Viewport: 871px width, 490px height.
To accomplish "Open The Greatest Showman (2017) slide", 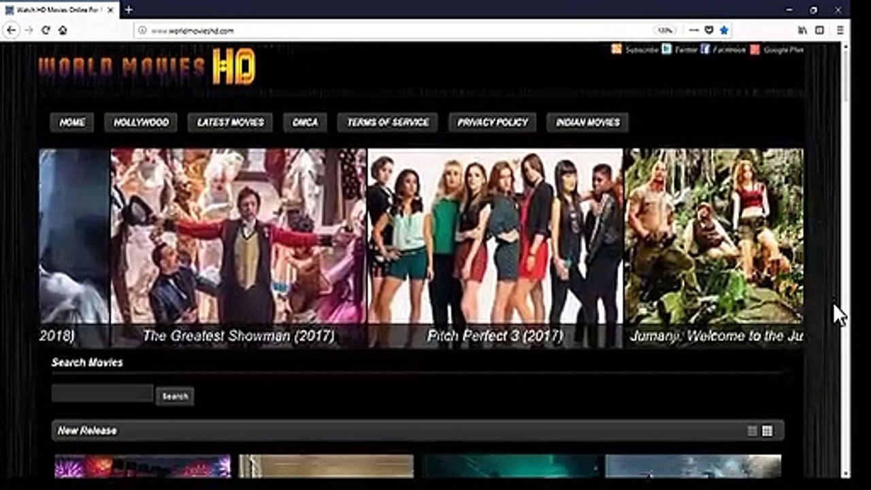I will click(x=238, y=248).
